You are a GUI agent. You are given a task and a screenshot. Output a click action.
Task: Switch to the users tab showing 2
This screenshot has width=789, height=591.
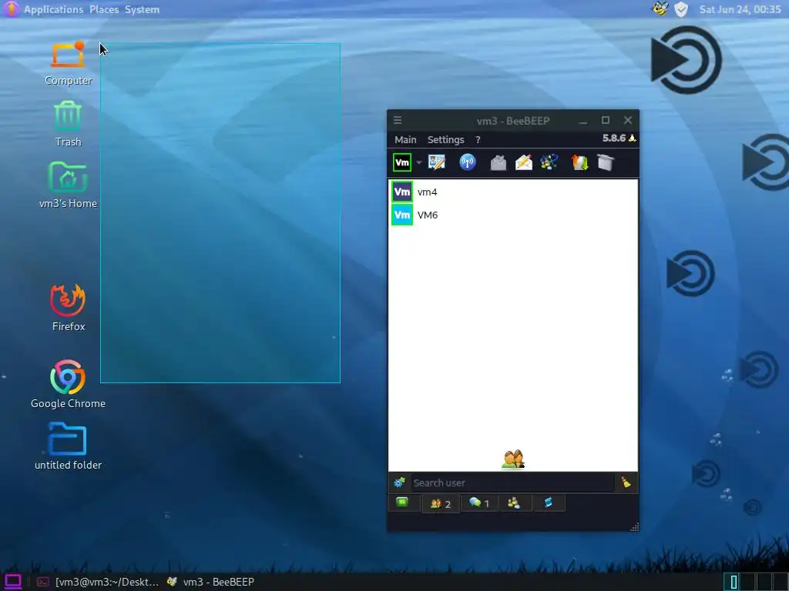click(x=440, y=503)
